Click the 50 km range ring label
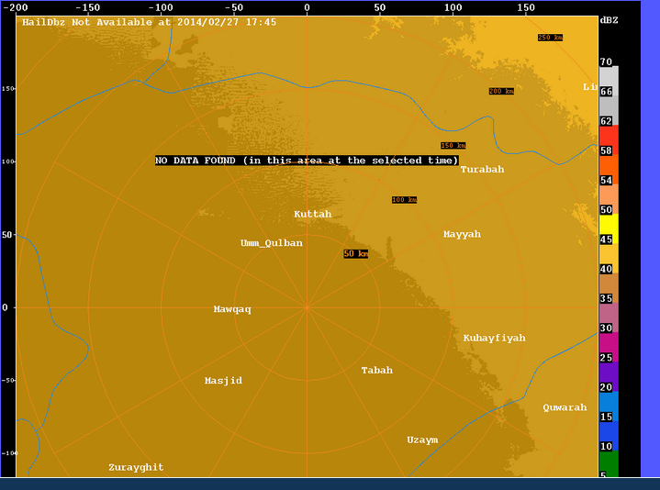Image resolution: width=660 pixels, height=490 pixels. [355, 253]
